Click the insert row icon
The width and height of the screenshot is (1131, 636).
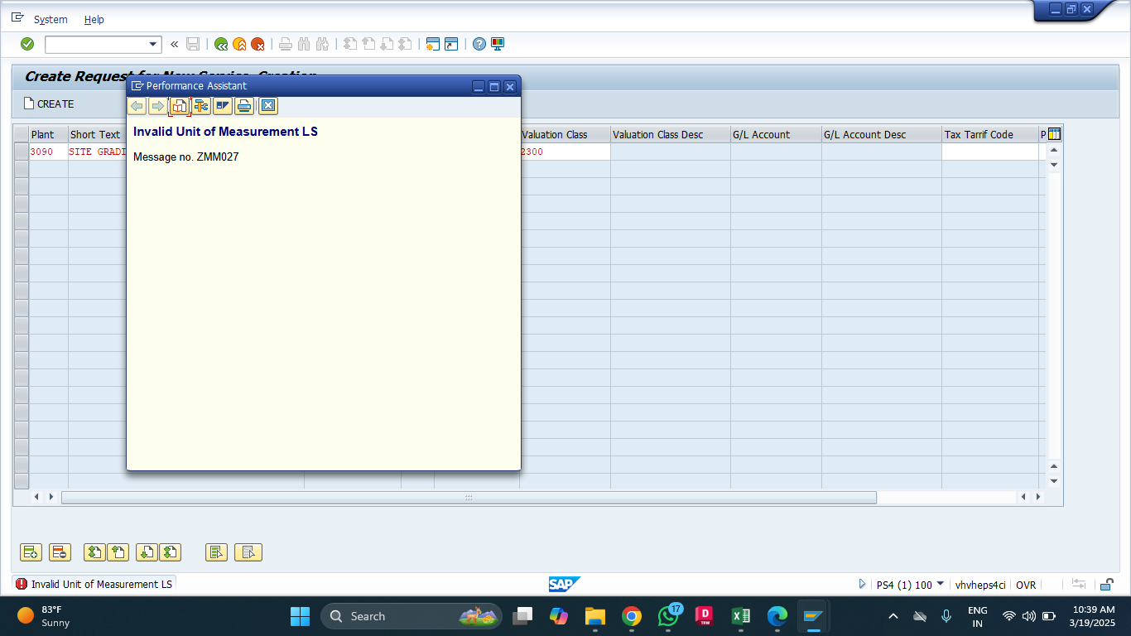click(31, 552)
